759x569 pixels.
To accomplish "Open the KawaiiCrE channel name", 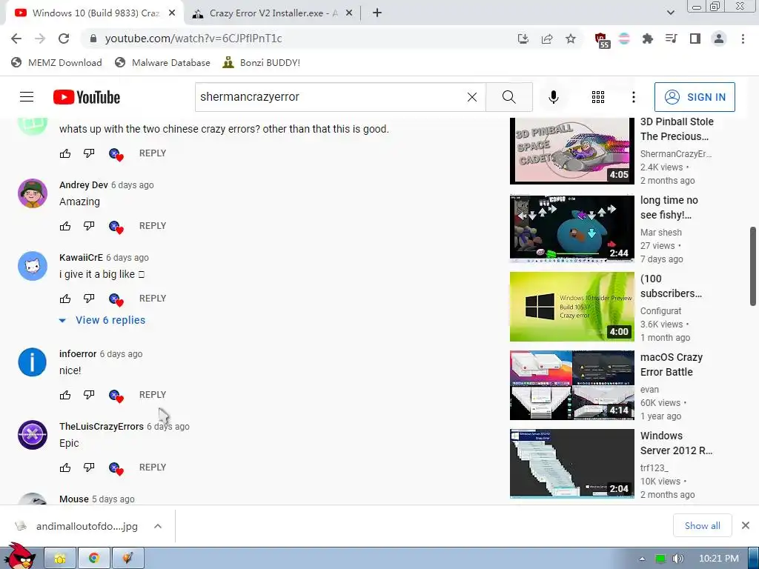I will click(81, 257).
